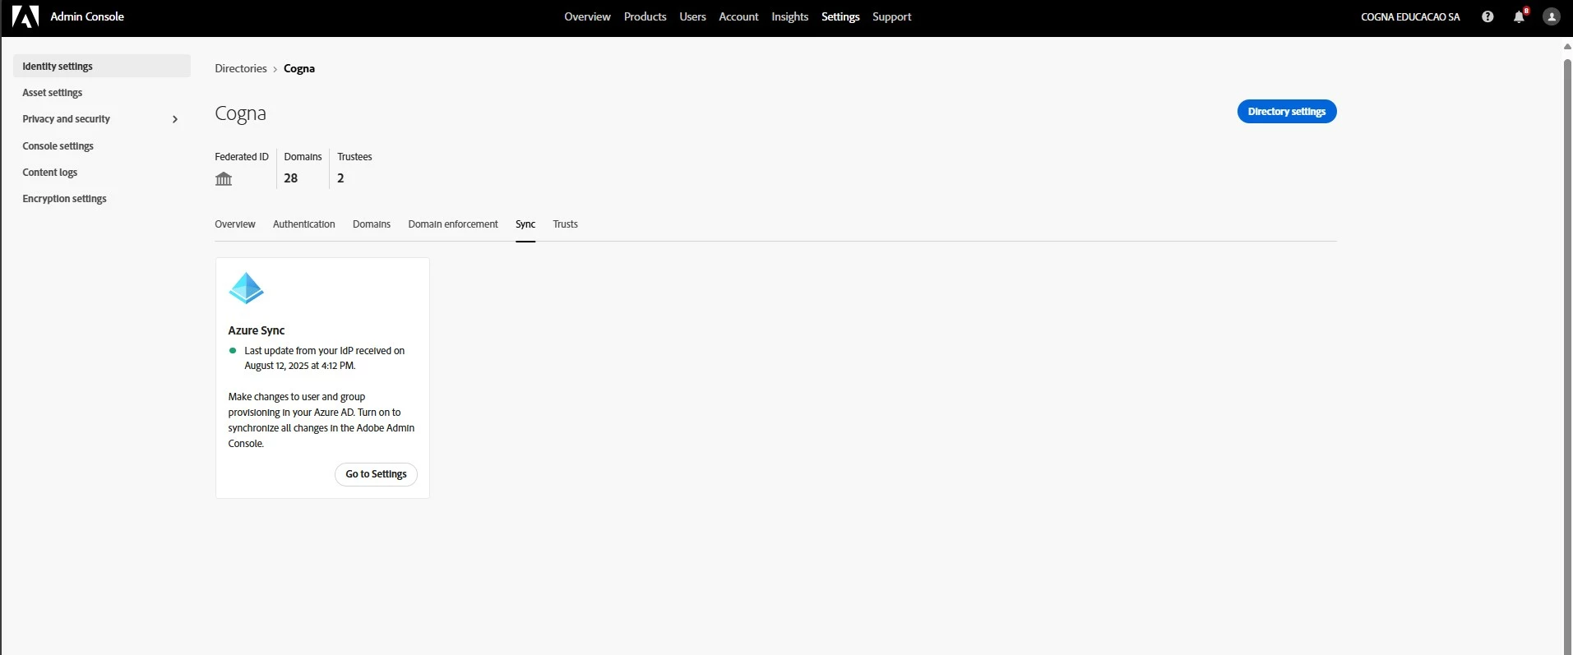Click the Azure Sync pyramid icon
The height and width of the screenshot is (655, 1573).
point(247,288)
